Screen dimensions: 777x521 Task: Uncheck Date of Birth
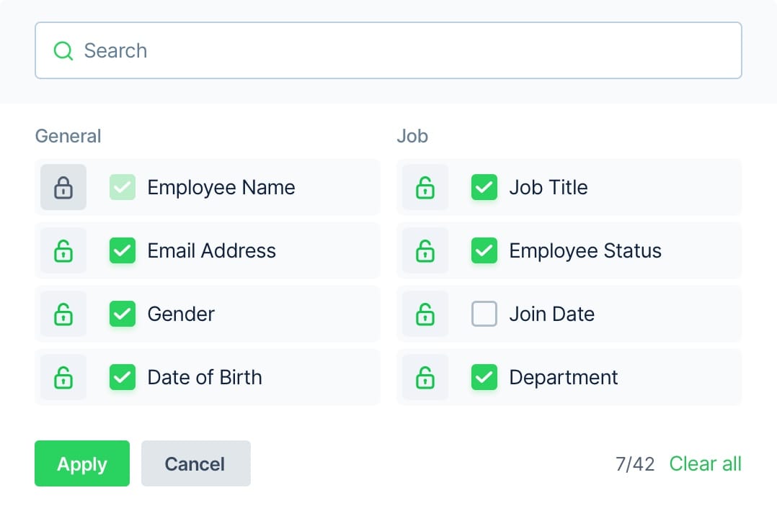click(x=123, y=377)
